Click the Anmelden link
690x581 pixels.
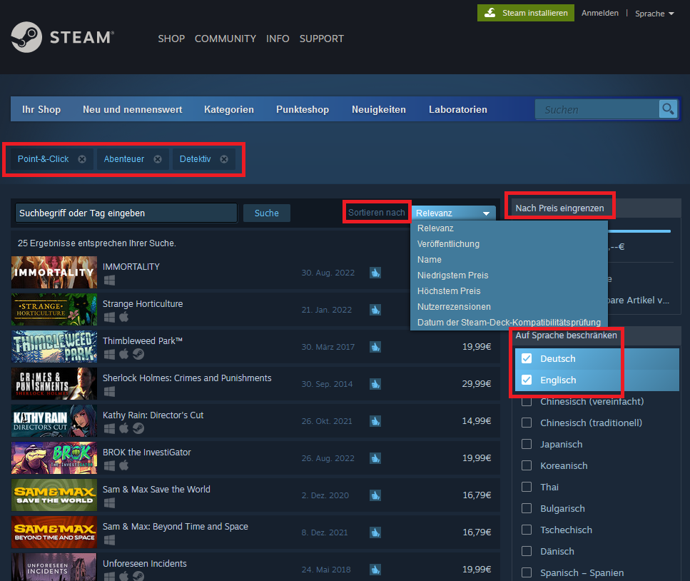600,13
